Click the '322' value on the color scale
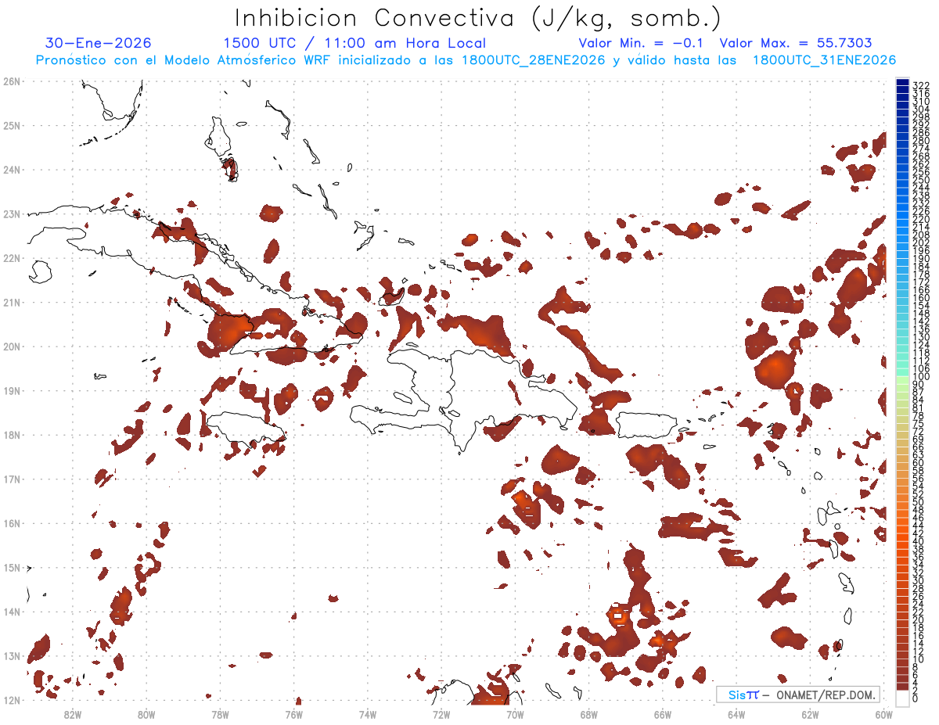The image size is (939, 725). (920, 85)
